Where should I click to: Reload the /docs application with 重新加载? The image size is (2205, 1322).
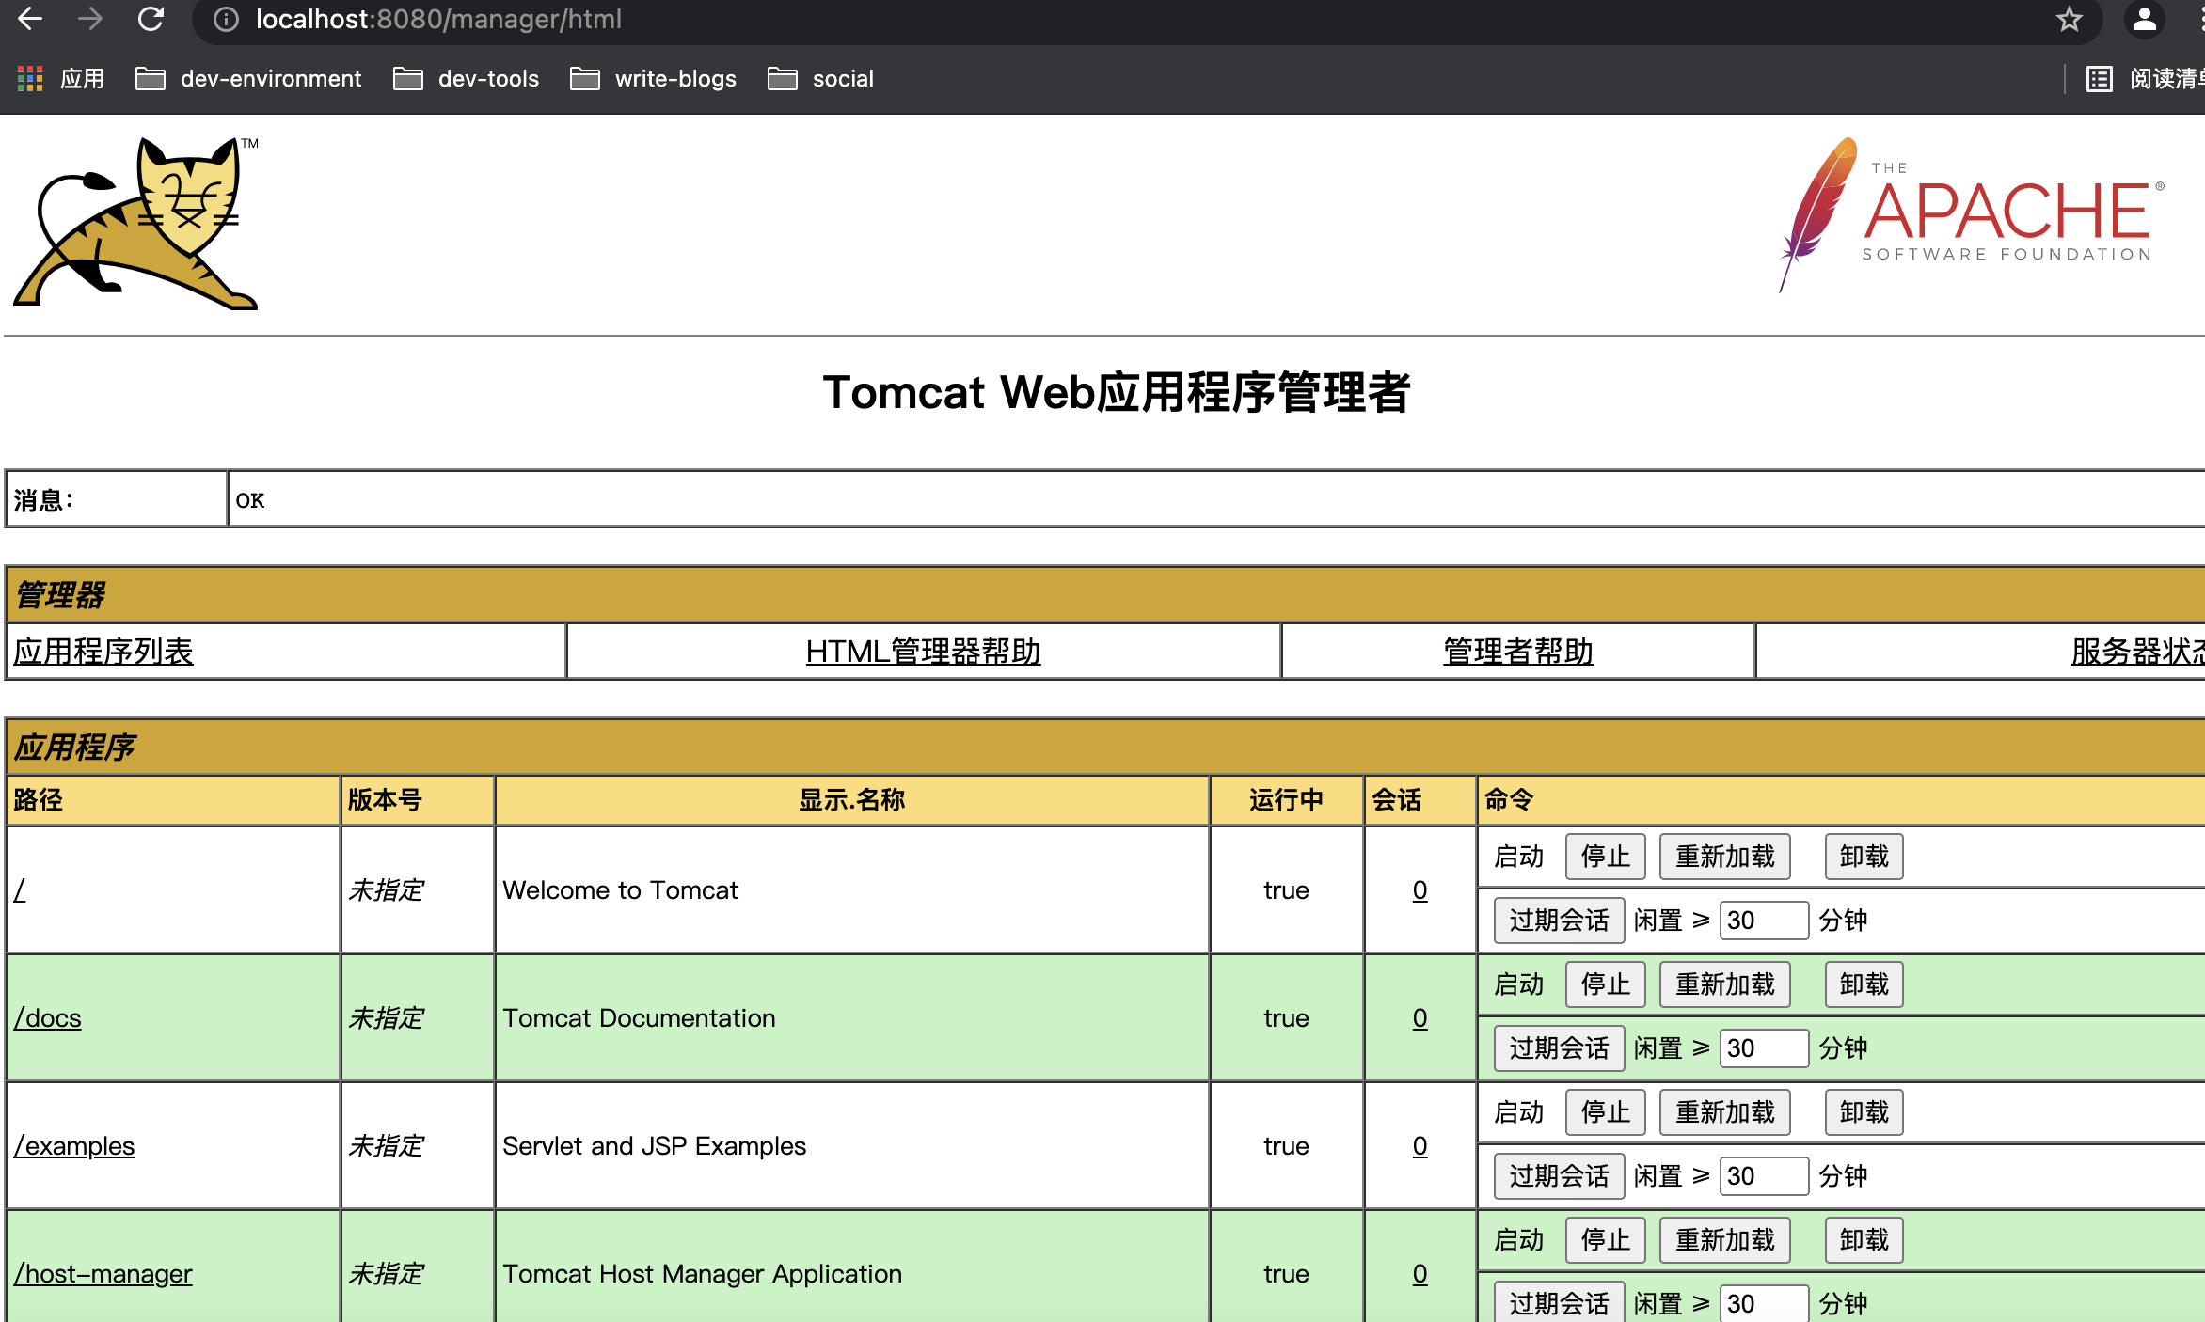coord(1724,984)
